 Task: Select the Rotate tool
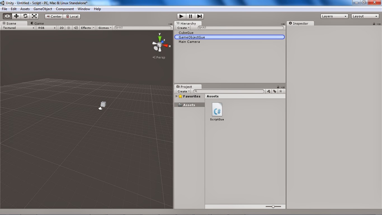pos(25,16)
